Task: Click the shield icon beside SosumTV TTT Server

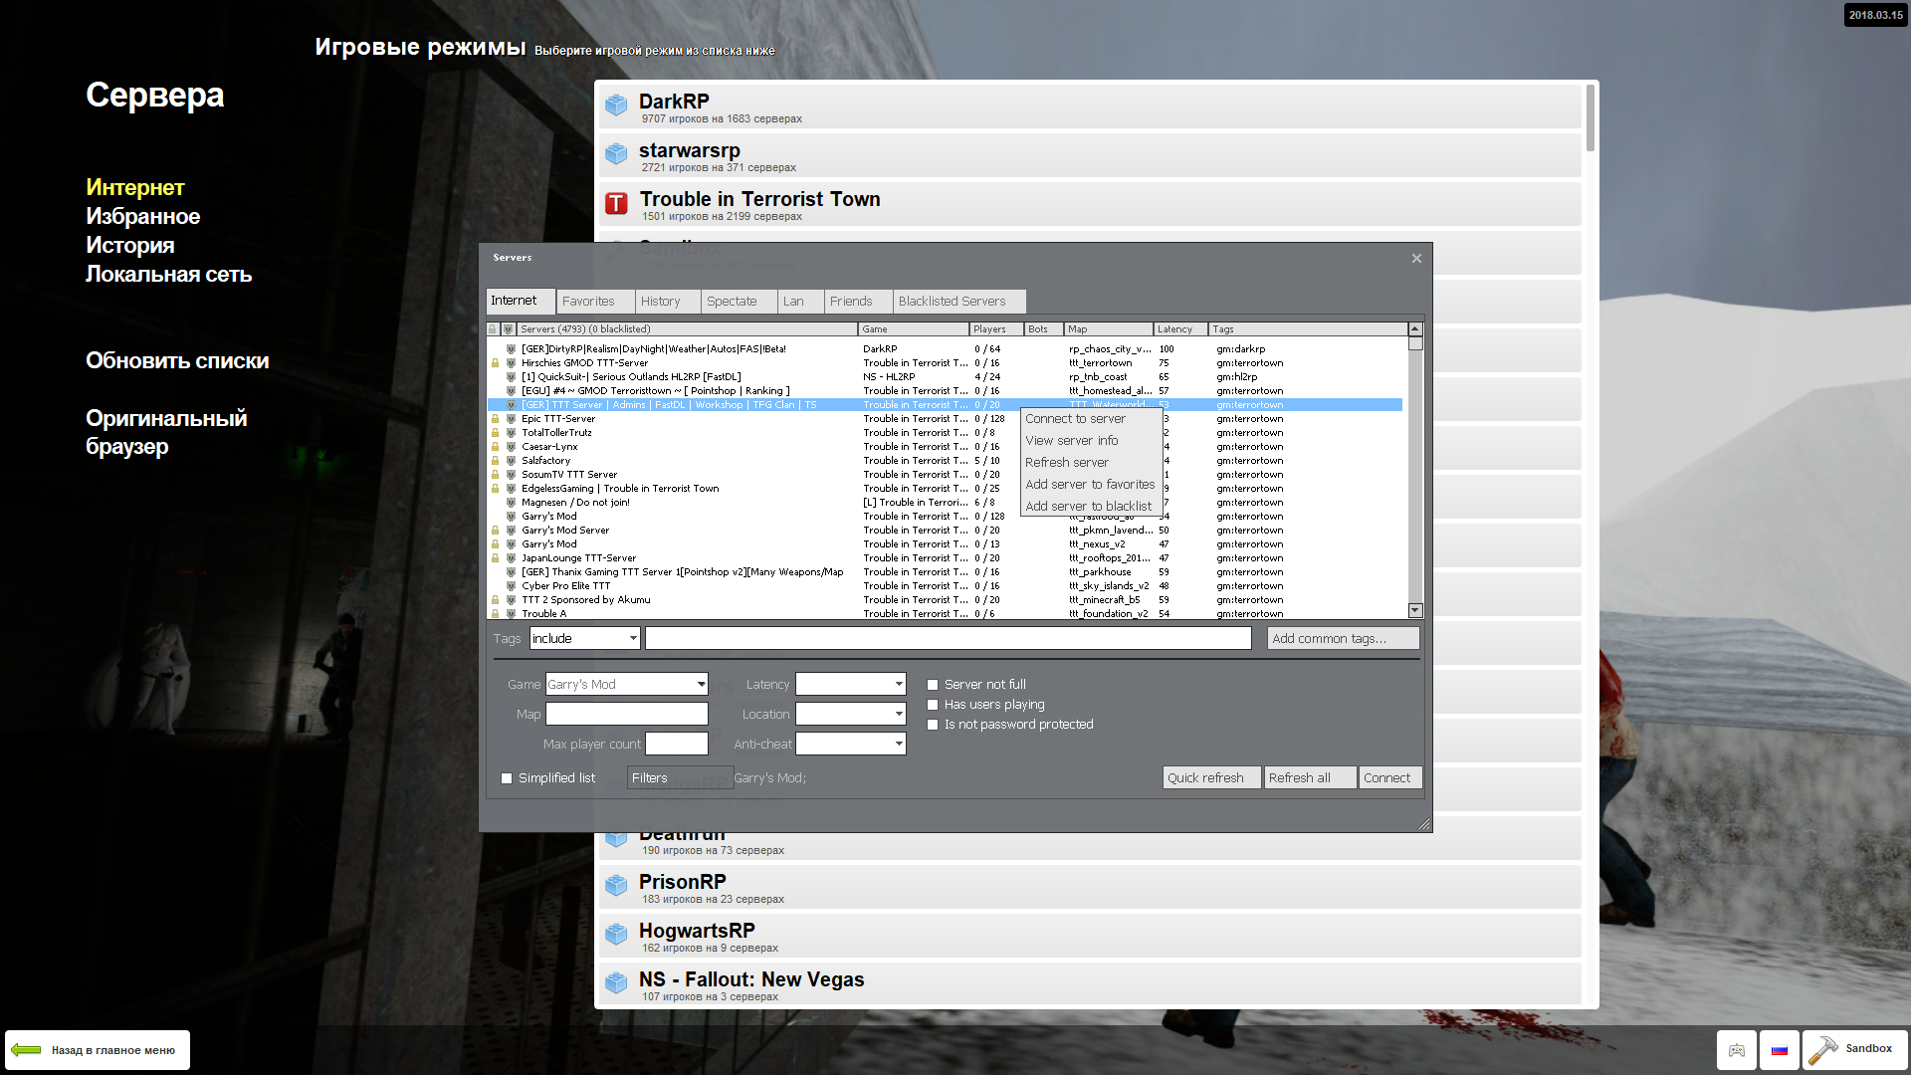Action: [x=511, y=475]
